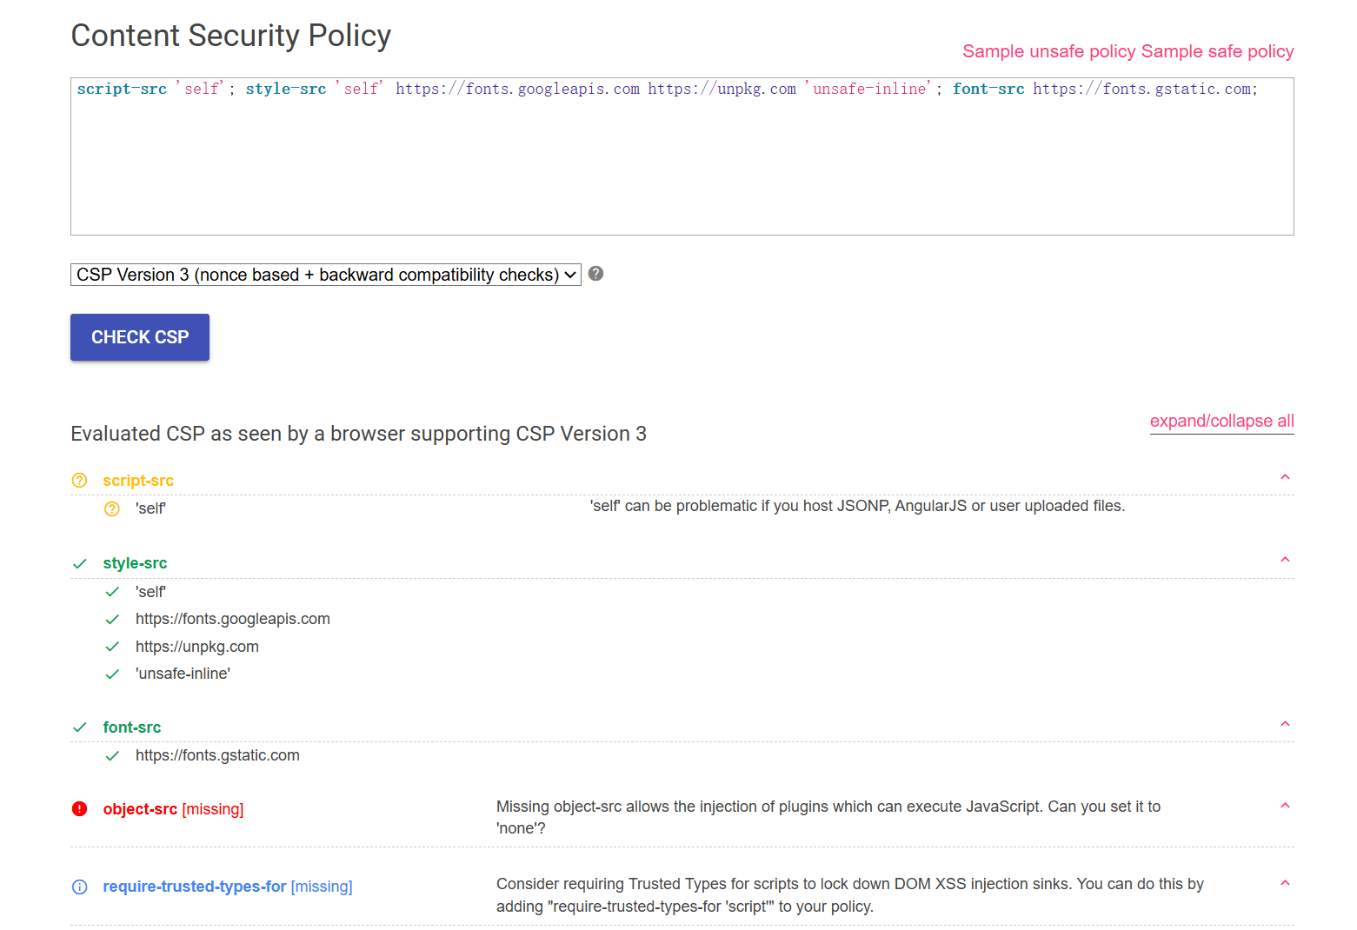
Task: Click the require-trusted-types-for info icon
Action: click(79, 887)
